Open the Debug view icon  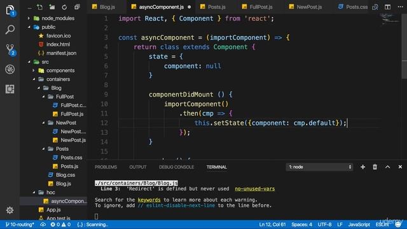pyautogui.click(x=10, y=69)
